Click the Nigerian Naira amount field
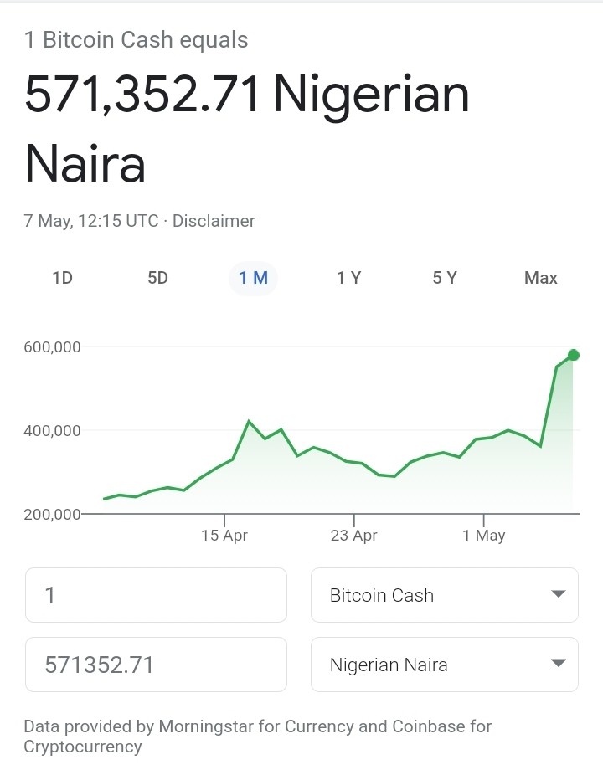This screenshot has width=603, height=780. coord(156,665)
